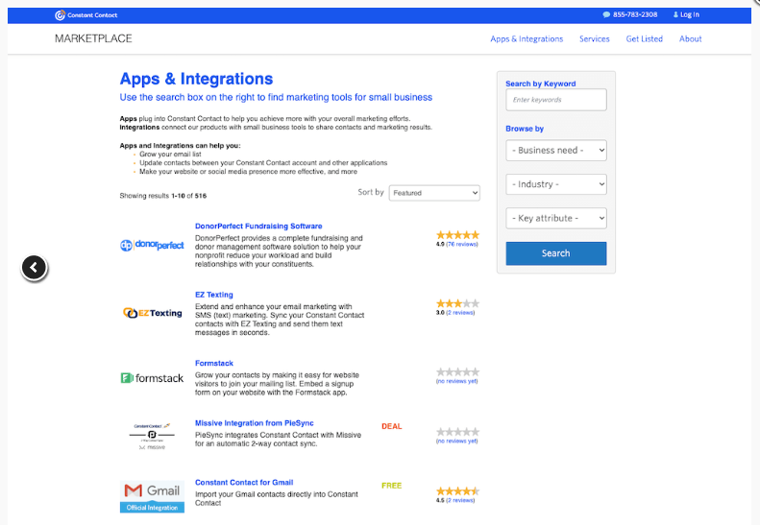Click the Log In user icon
760x525 pixels.
pos(675,14)
